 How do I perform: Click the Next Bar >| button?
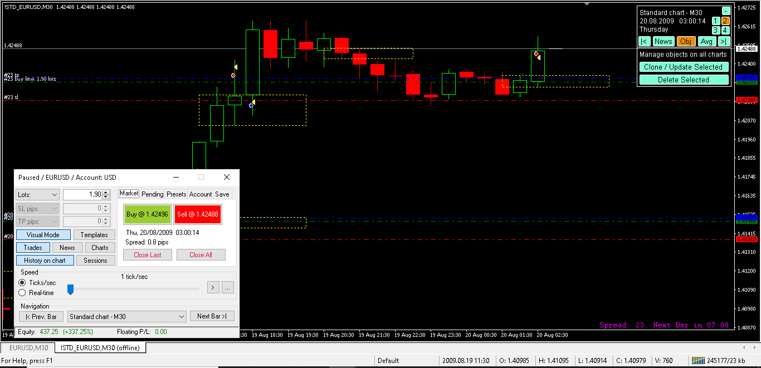(x=212, y=316)
